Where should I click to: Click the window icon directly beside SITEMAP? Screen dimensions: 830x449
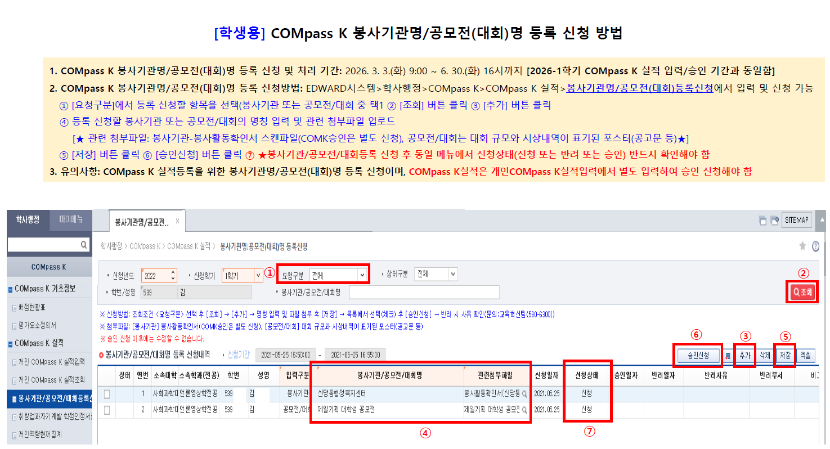point(774,220)
